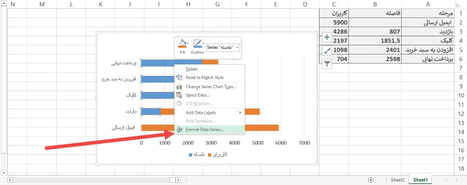The width and height of the screenshot is (467, 185).
Task: Click chart category label کلیک
Action: coord(131,95)
